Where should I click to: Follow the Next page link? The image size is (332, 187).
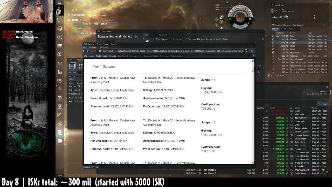tap(109, 66)
